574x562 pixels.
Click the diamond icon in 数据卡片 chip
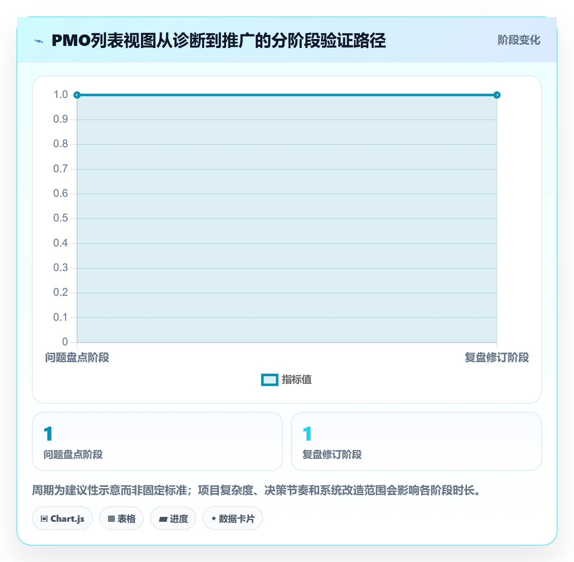point(214,519)
